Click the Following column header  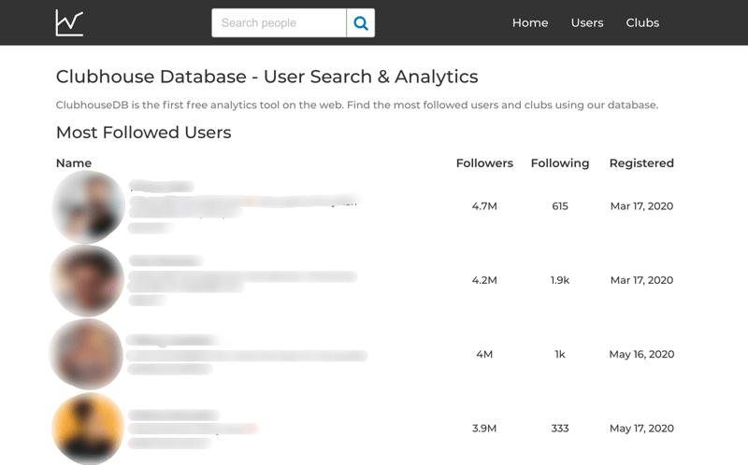[x=560, y=162]
